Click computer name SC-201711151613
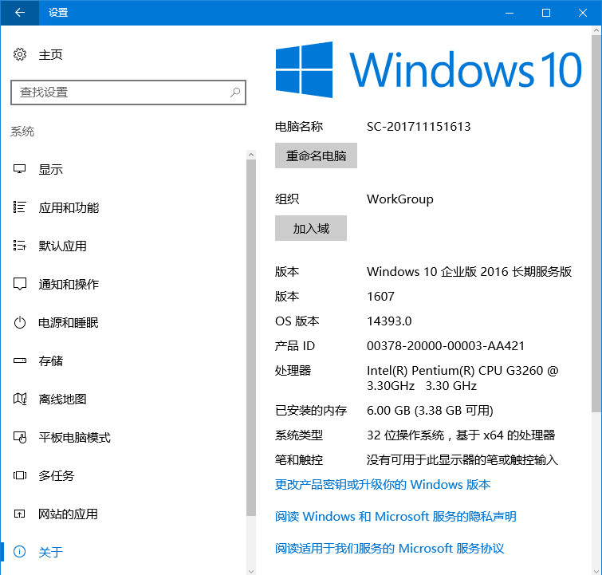Viewport: 602px width, 575px height. point(419,126)
